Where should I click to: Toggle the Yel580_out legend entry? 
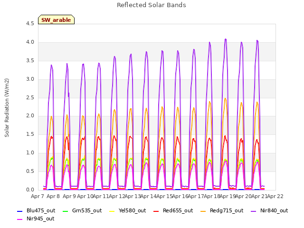pyautogui.click(x=128, y=210)
